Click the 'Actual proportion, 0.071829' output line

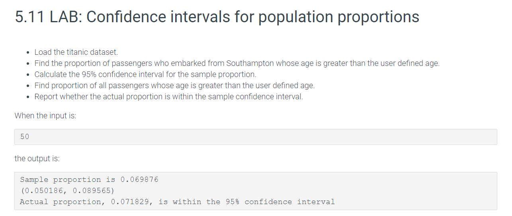point(177,202)
